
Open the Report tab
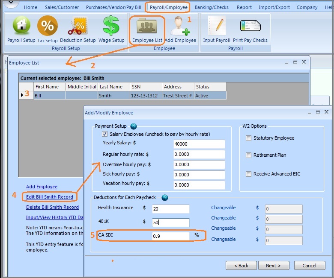[x=244, y=7]
